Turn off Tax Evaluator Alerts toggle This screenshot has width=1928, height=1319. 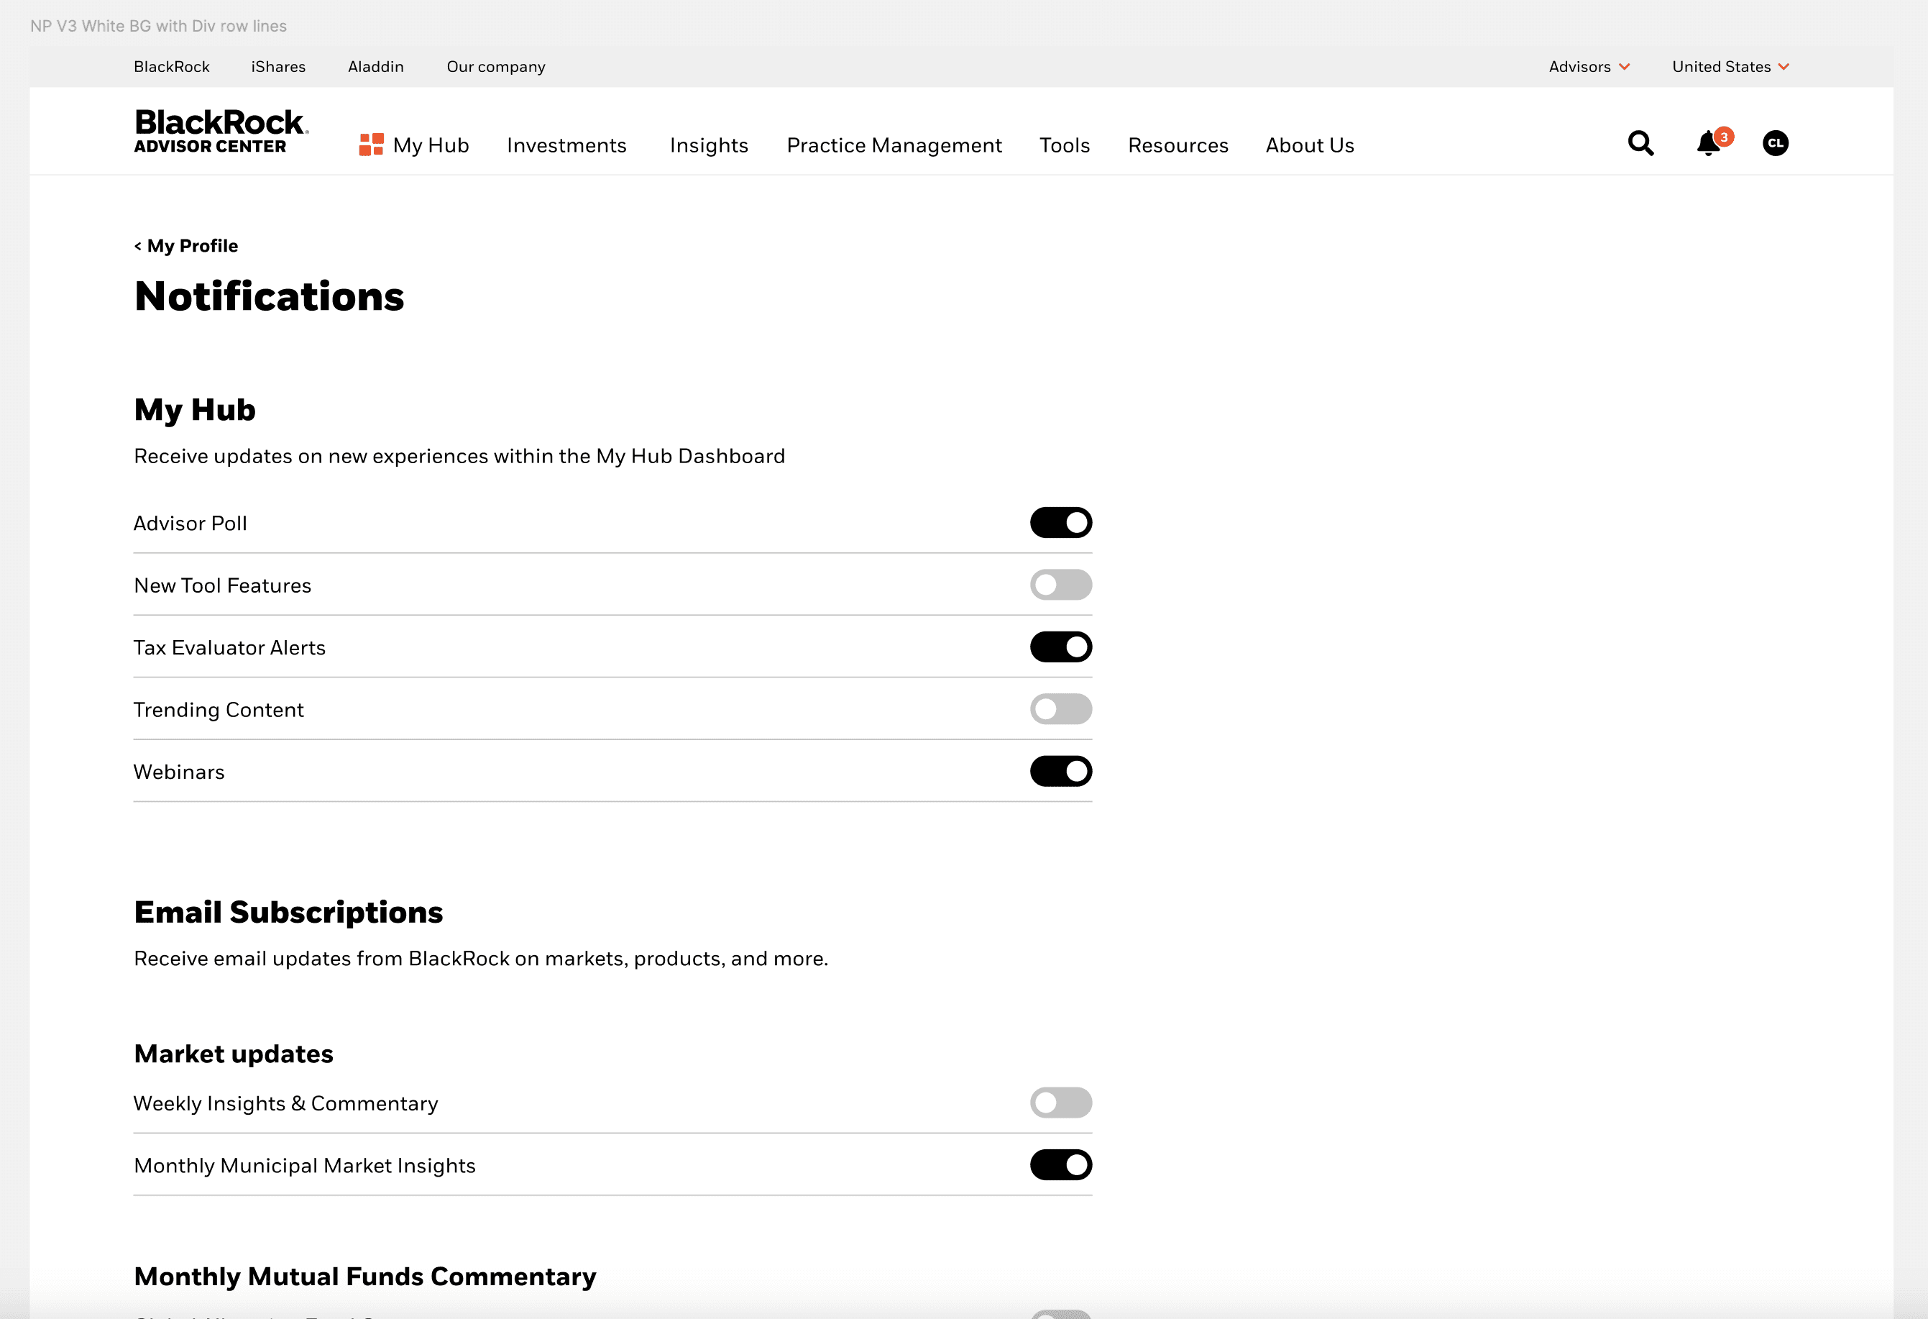[x=1060, y=647]
